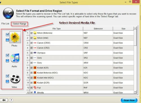This screenshot has height=103, width=141.
Task: Select row number 8 header
Action: click(28, 68)
